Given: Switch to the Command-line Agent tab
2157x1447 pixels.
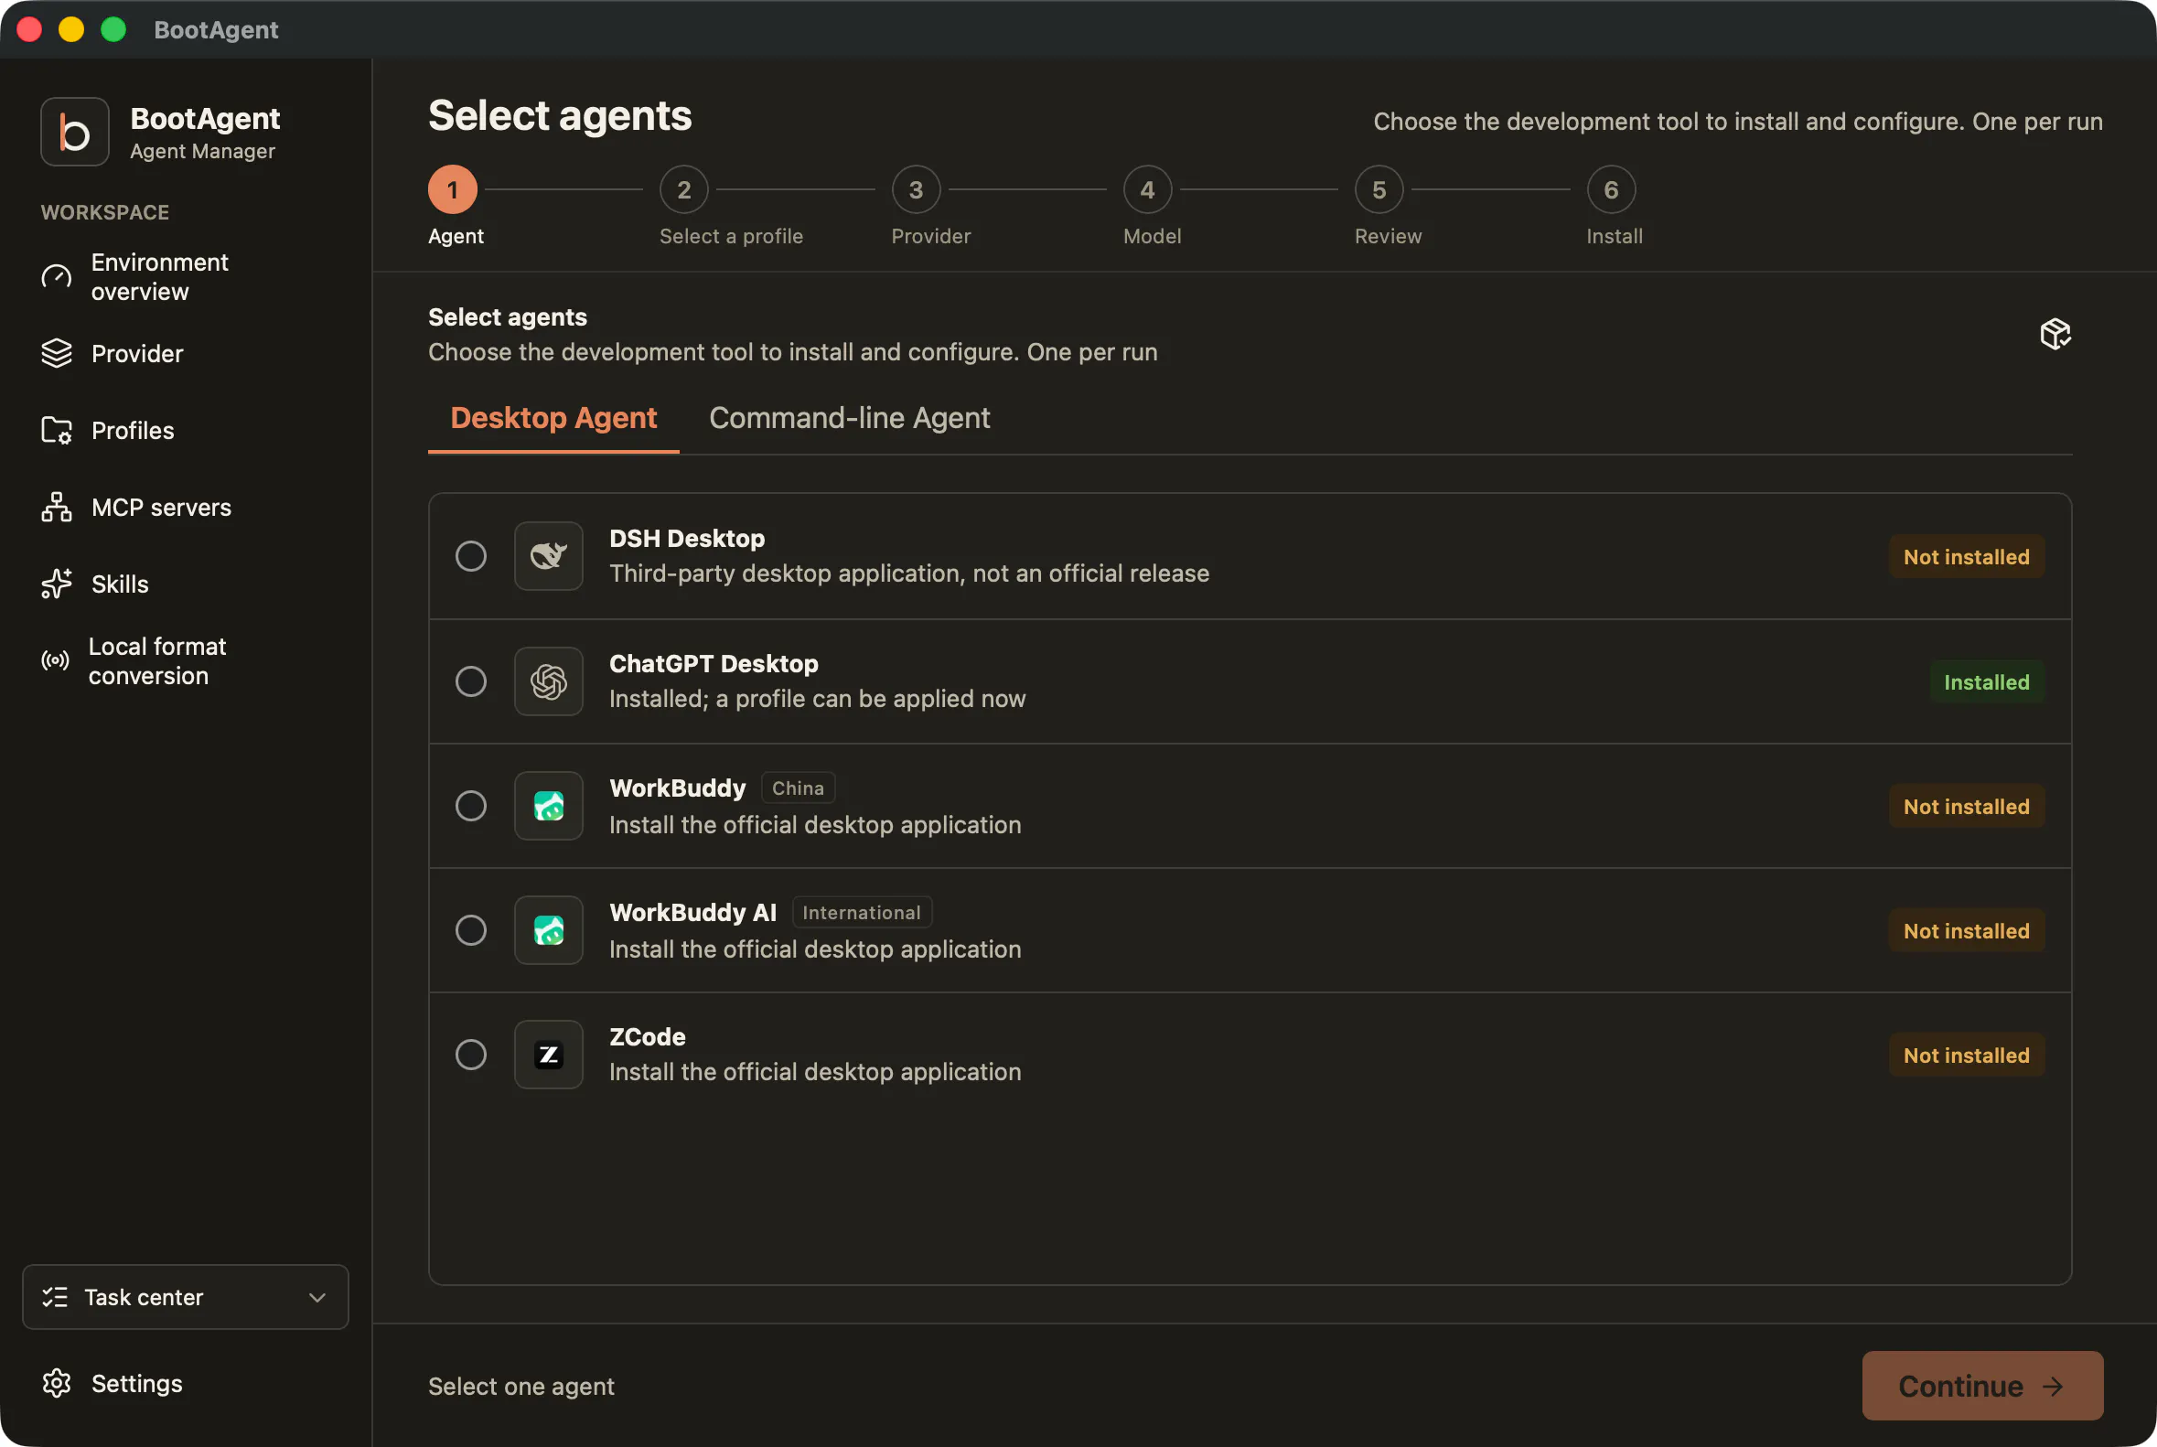Looking at the screenshot, I should 849,418.
